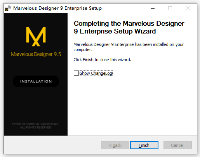Click the INSTALLATION badge on the sidebar

[36, 81]
